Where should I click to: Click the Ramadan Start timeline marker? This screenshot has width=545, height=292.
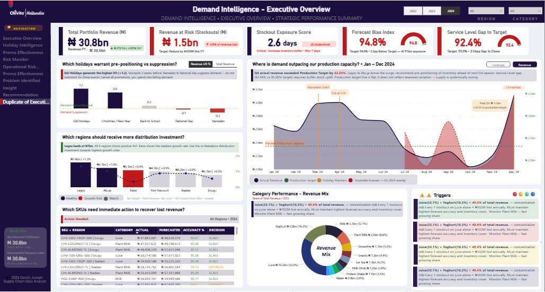[318, 87]
